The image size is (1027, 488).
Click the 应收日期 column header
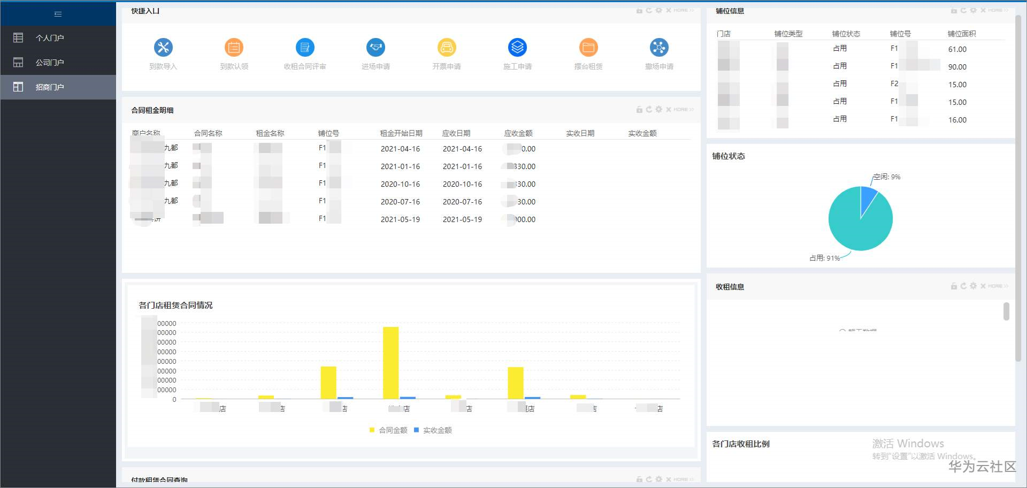(x=456, y=133)
